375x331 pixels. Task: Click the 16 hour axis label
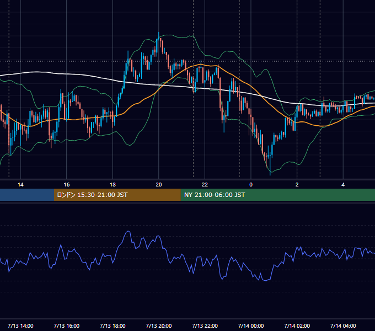point(67,185)
